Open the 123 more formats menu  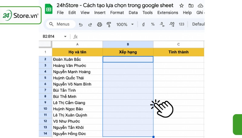pyautogui.click(x=181, y=24)
